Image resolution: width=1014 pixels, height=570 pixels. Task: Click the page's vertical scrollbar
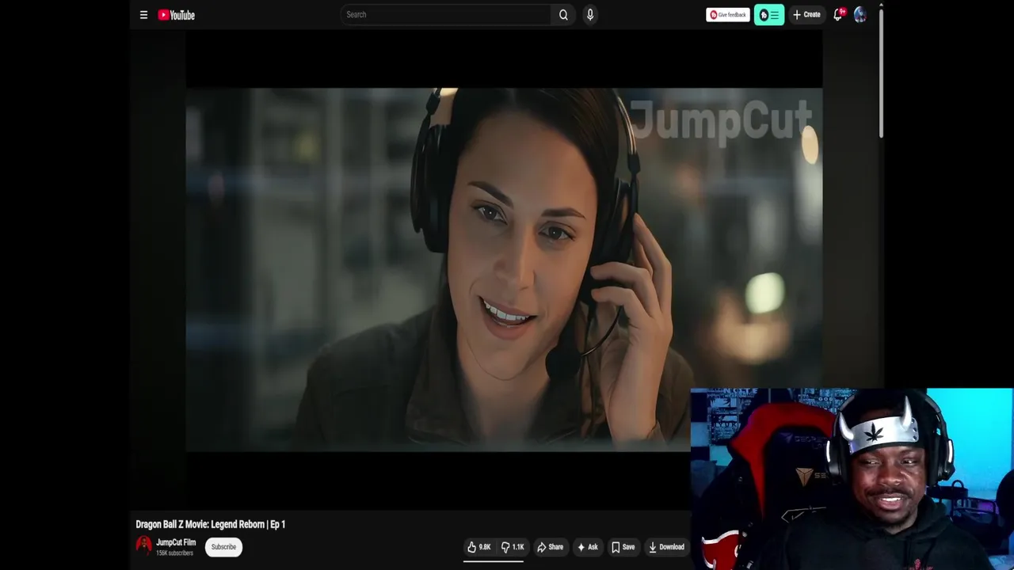[881, 75]
